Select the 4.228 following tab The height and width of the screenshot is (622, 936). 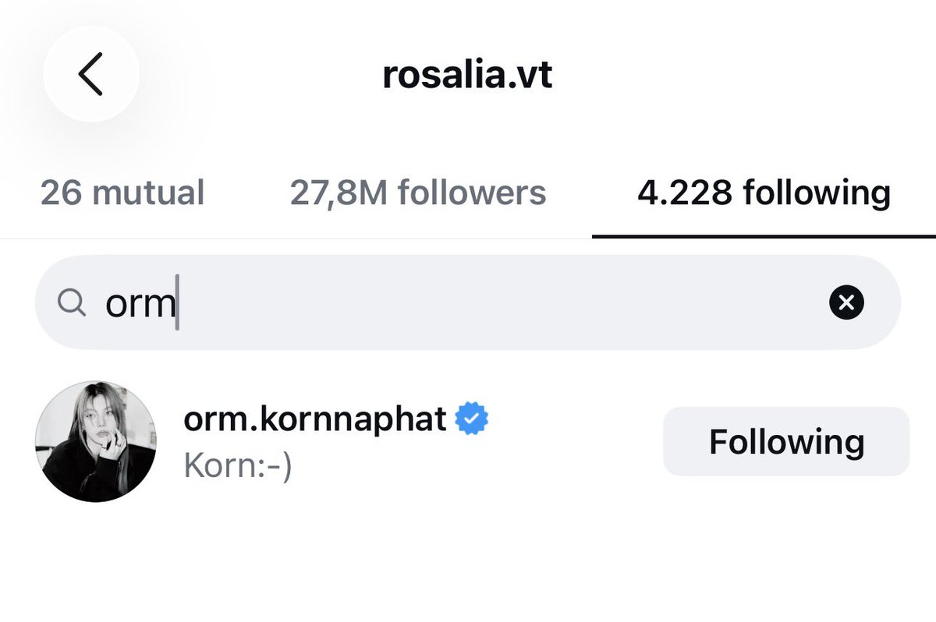point(764,193)
